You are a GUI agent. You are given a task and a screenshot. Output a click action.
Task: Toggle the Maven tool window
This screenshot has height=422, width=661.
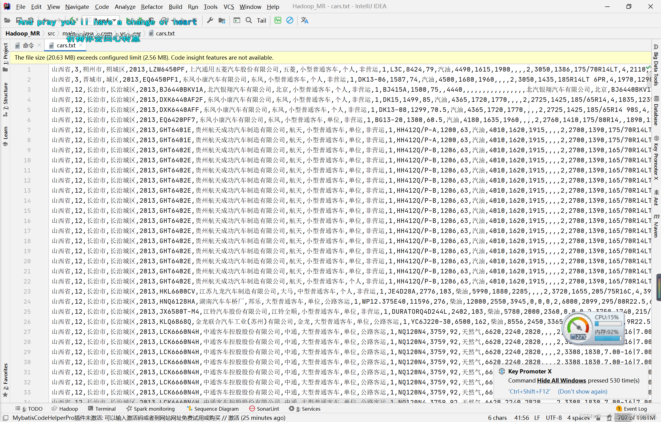(x=656, y=226)
